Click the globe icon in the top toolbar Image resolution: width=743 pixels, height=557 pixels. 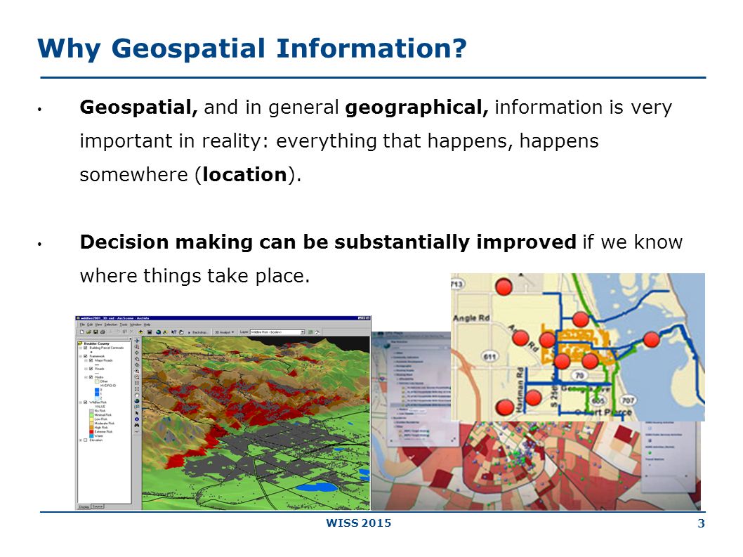coord(158,332)
